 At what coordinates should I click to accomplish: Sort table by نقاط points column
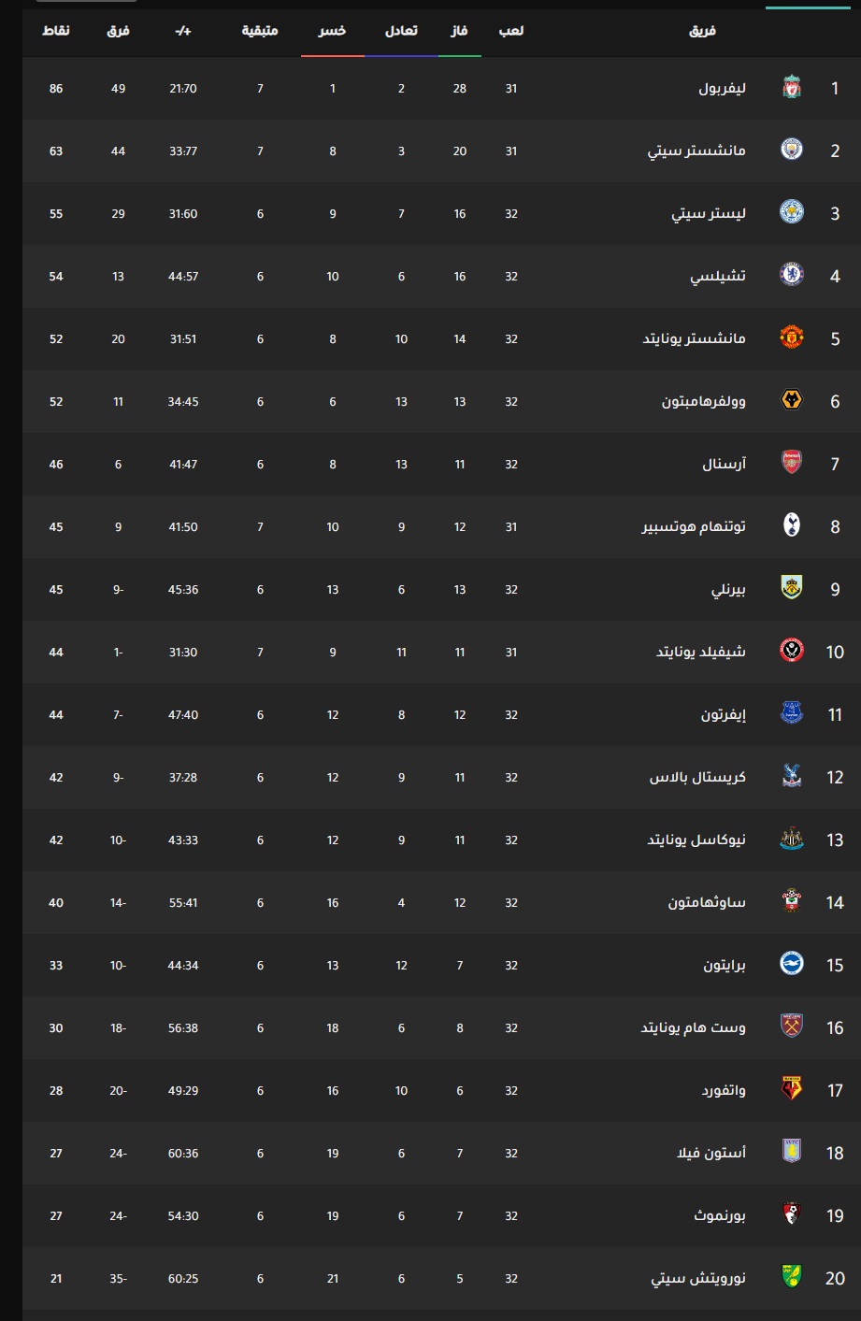[x=56, y=31]
